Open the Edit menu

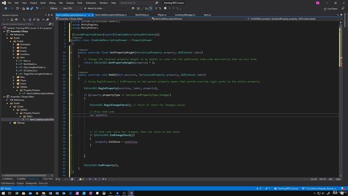click(17, 3)
